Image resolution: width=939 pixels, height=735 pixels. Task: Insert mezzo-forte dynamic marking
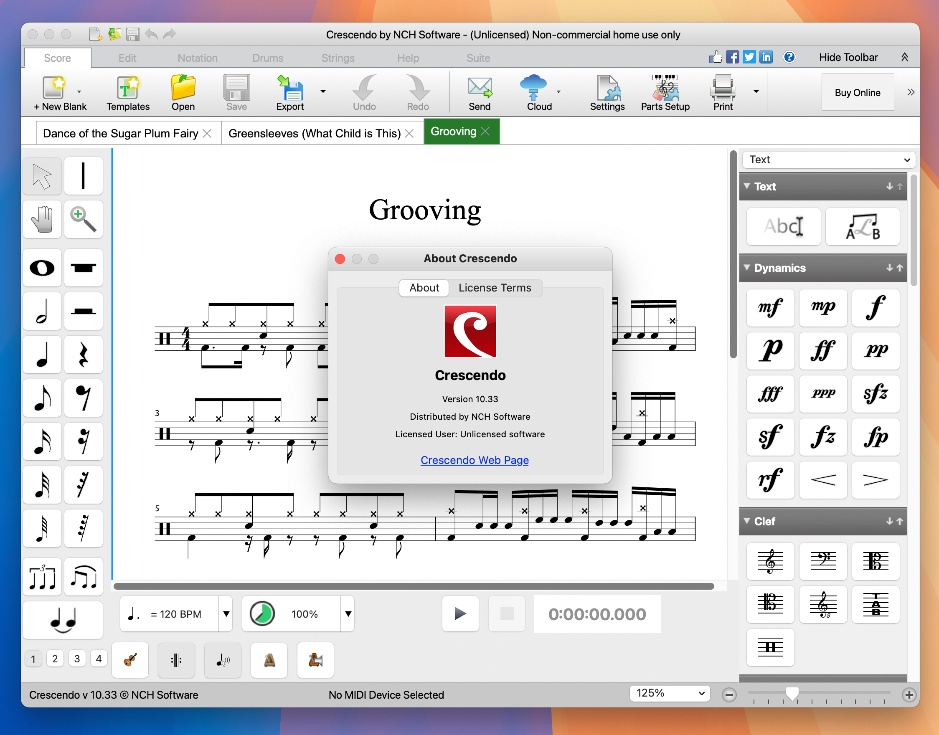coord(770,308)
